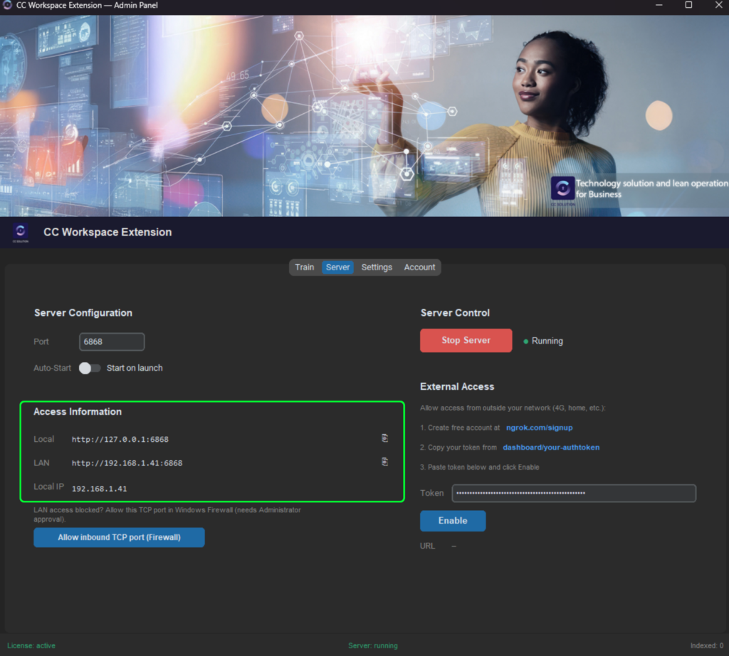Image resolution: width=729 pixels, height=656 pixels.
Task: Minimize the Admin Panel window
Action: (x=655, y=6)
